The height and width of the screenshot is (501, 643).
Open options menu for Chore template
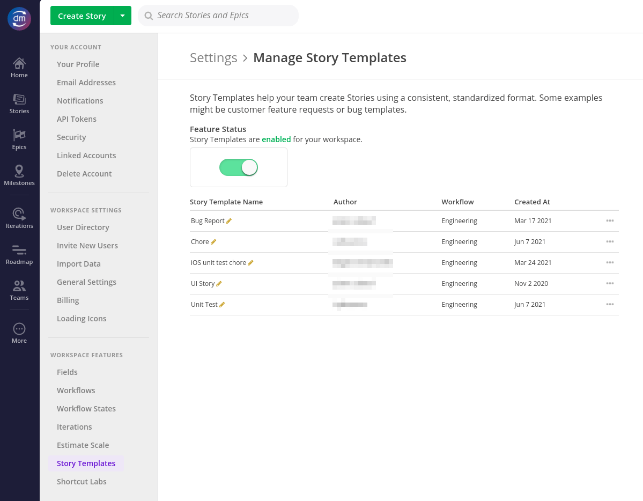click(x=610, y=242)
